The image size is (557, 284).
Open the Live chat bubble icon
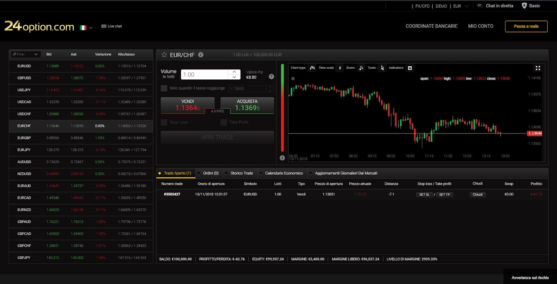pos(103,26)
